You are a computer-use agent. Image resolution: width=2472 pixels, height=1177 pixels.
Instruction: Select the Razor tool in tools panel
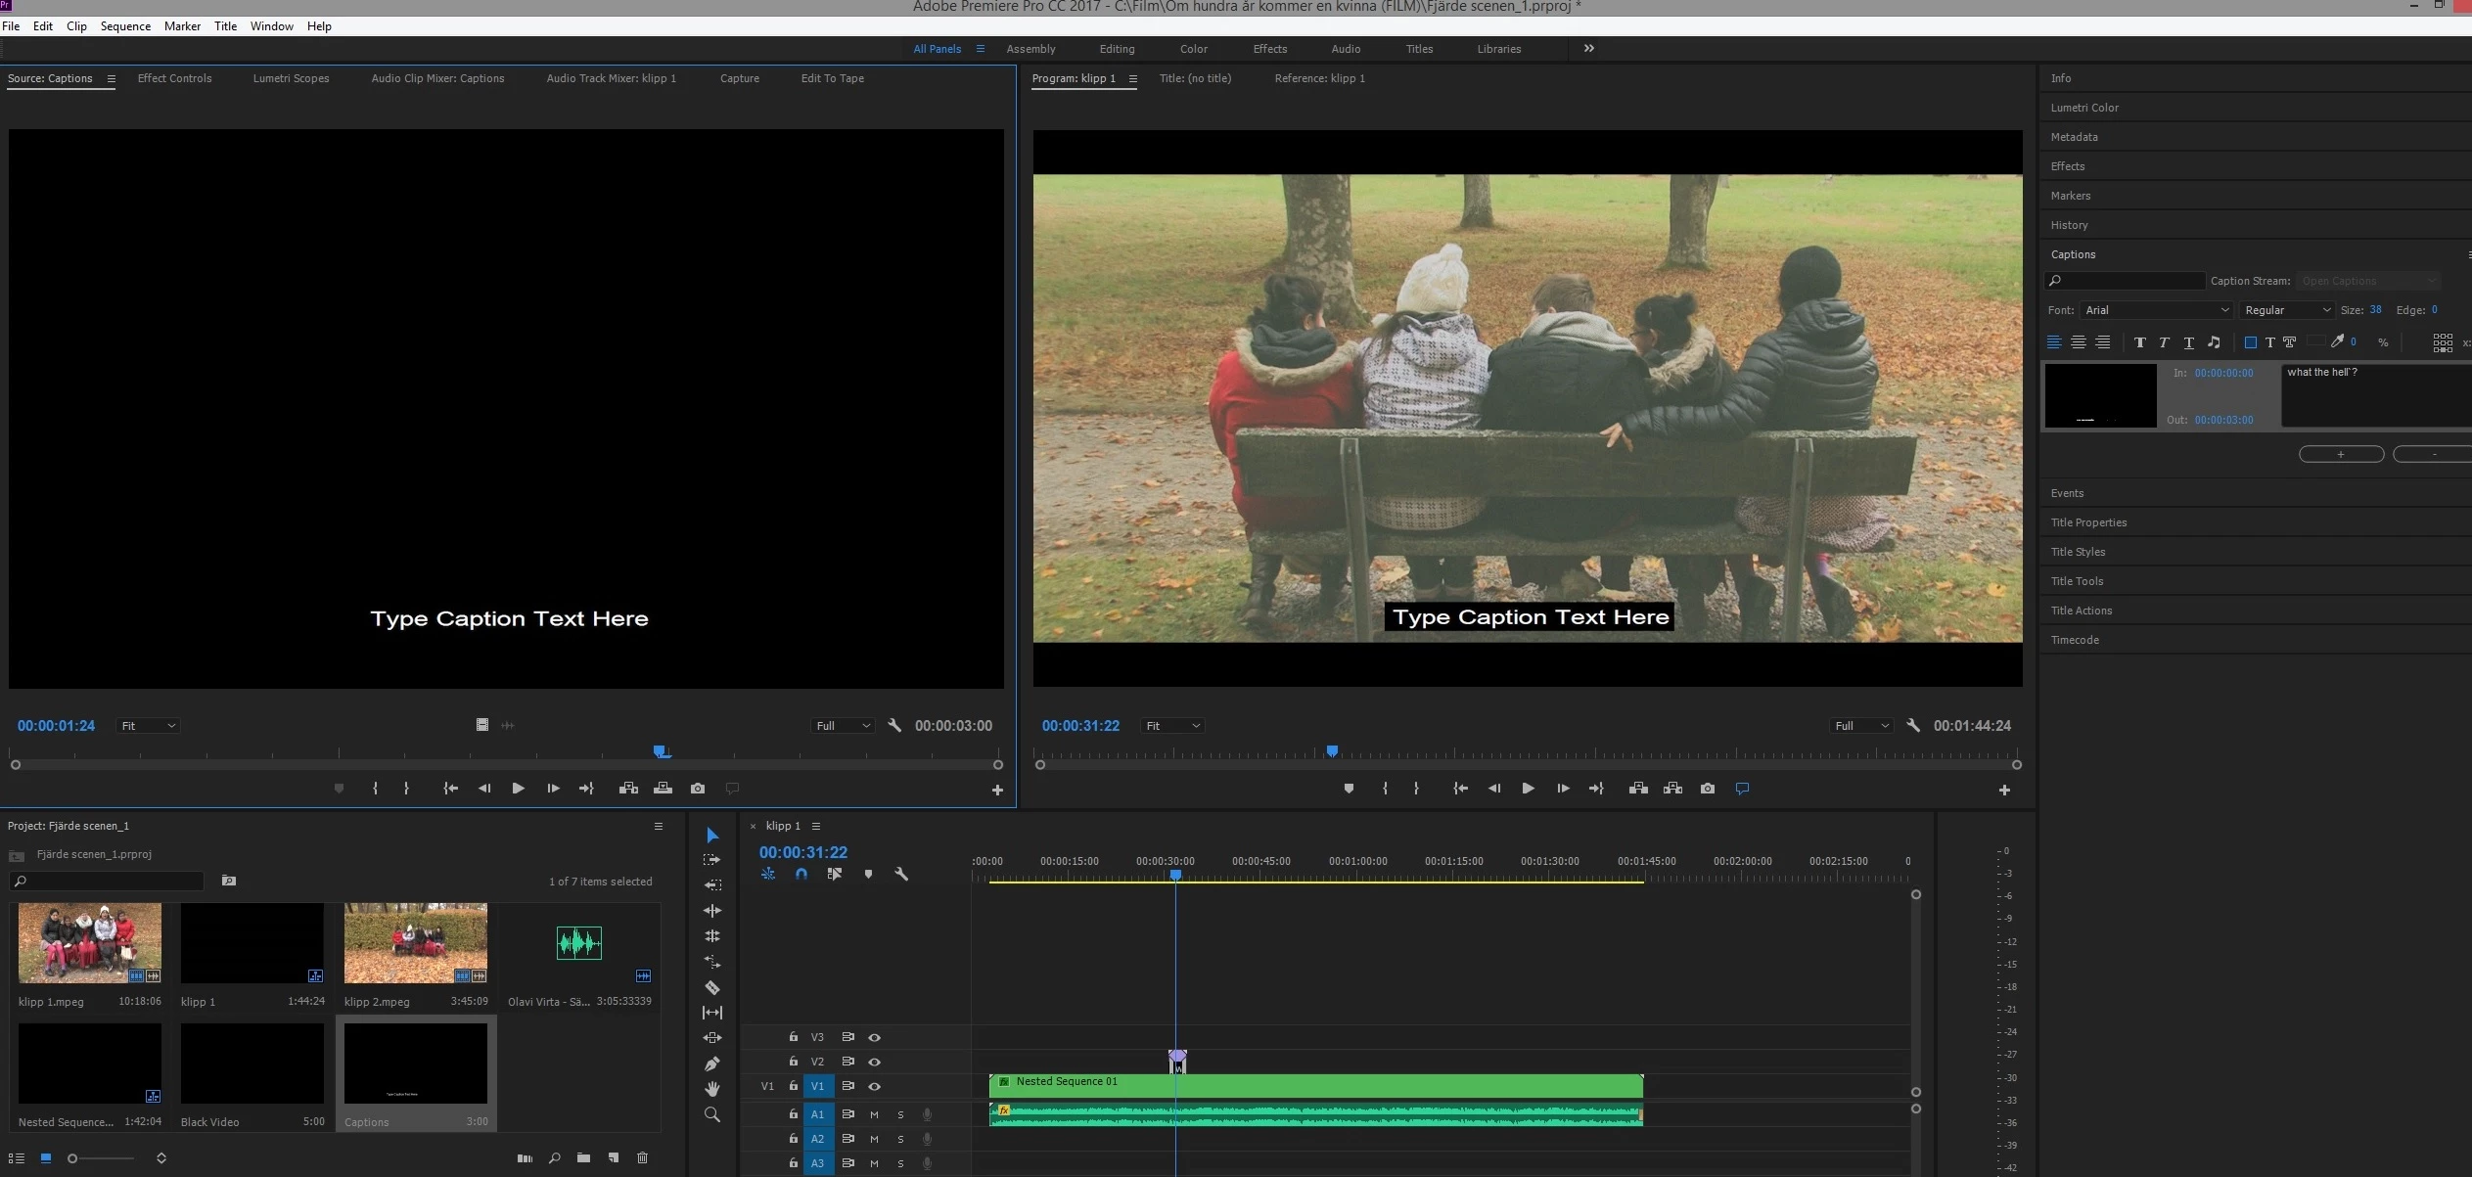(712, 987)
